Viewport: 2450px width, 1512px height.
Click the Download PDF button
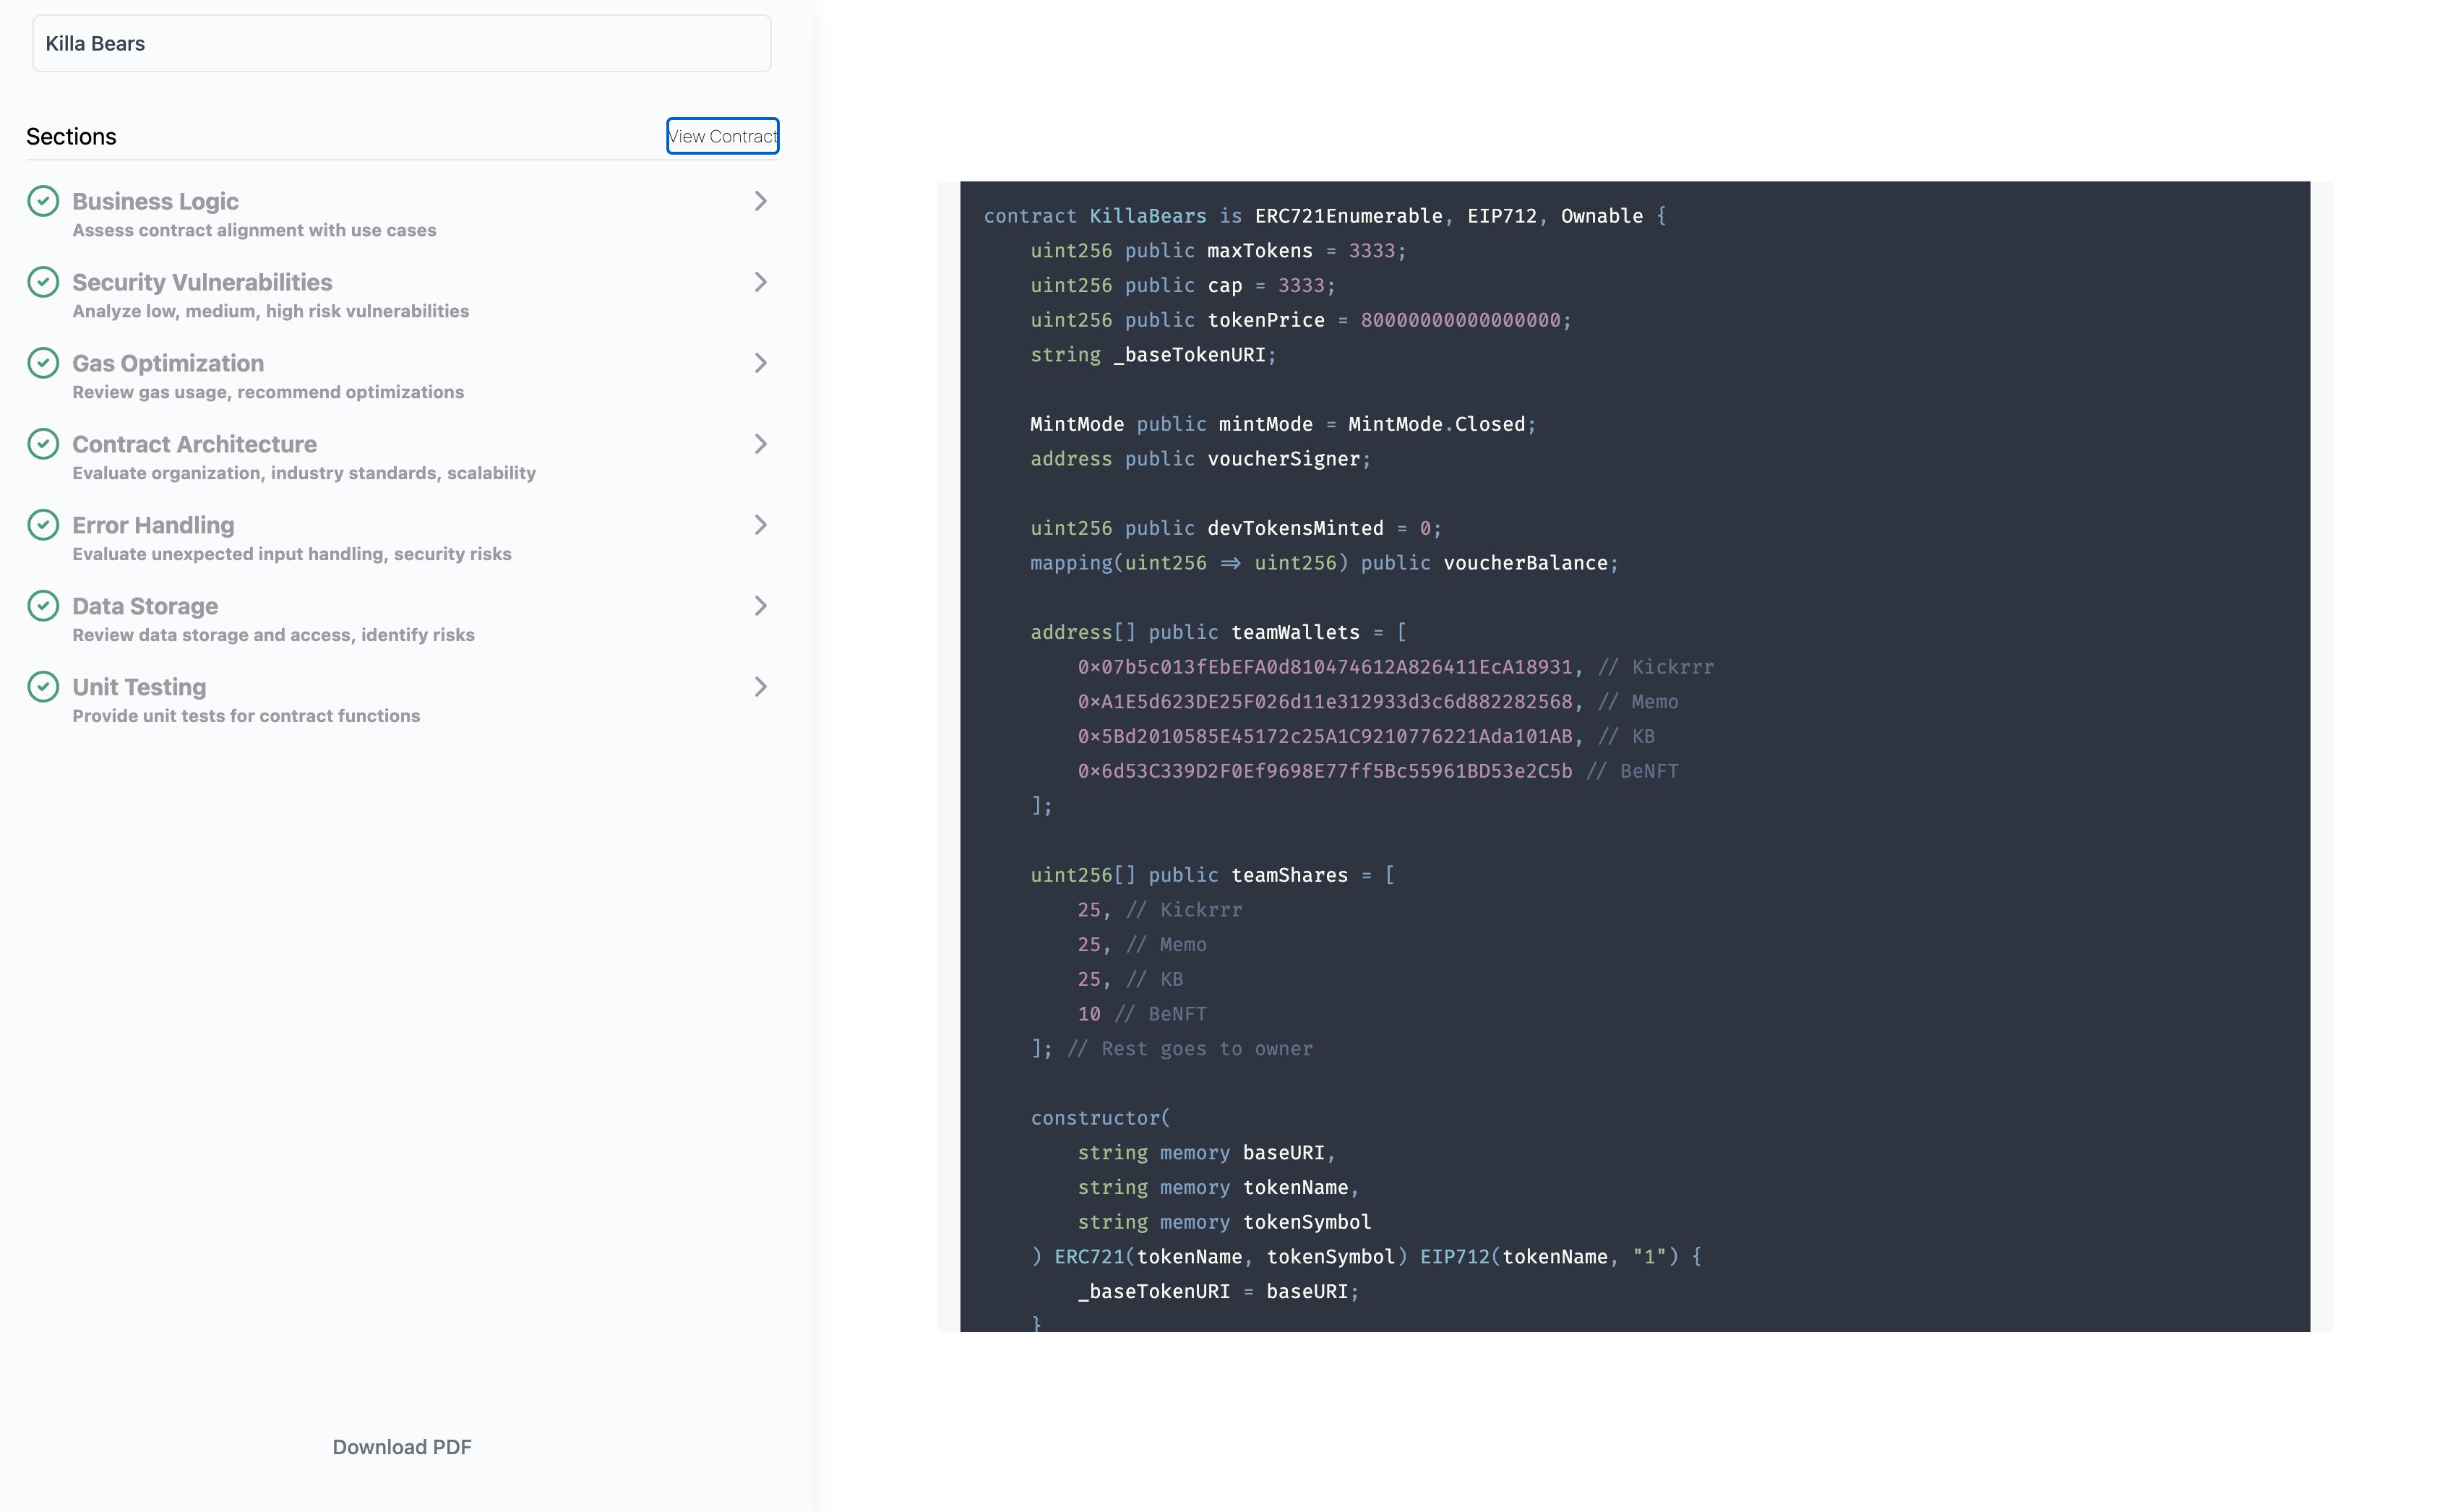coord(402,1447)
